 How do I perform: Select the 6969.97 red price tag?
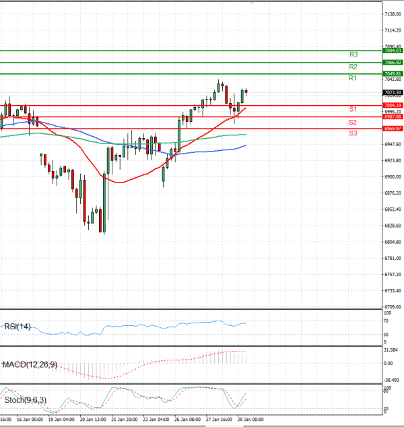[x=392, y=128]
